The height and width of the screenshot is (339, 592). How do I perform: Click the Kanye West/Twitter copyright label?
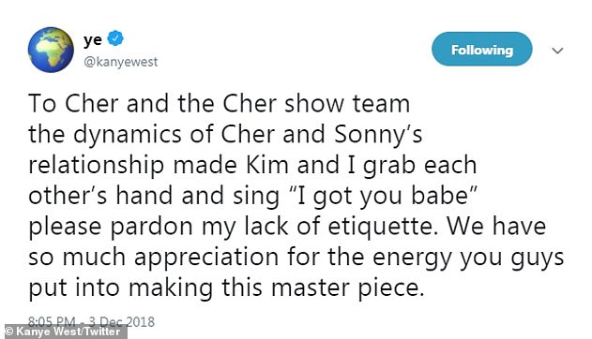click(64, 332)
